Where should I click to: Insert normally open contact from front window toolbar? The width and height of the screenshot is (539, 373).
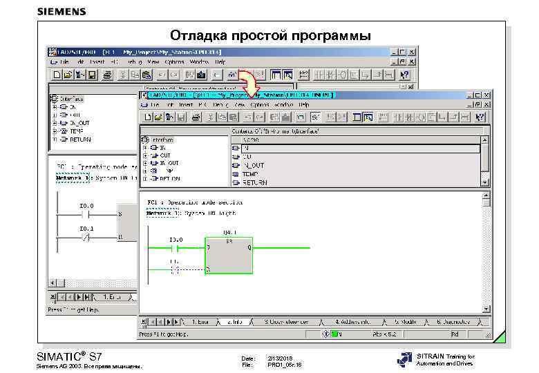[x=398, y=117]
